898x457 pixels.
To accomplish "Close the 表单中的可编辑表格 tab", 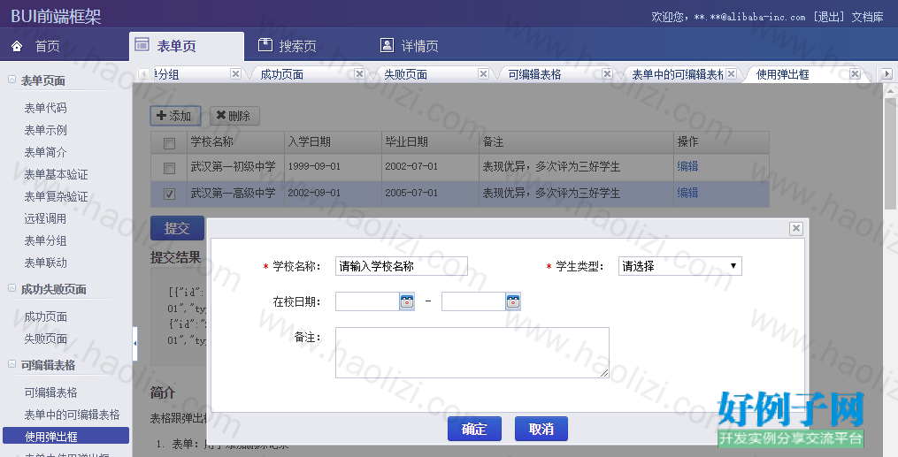I will (732, 73).
